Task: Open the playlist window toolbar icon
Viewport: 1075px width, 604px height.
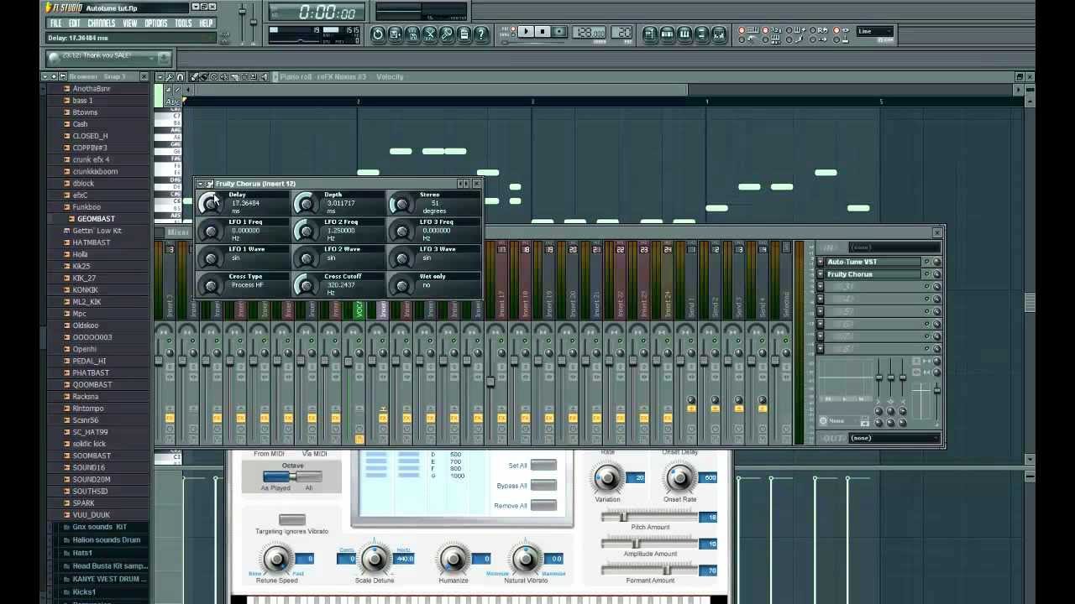Action: click(x=650, y=34)
